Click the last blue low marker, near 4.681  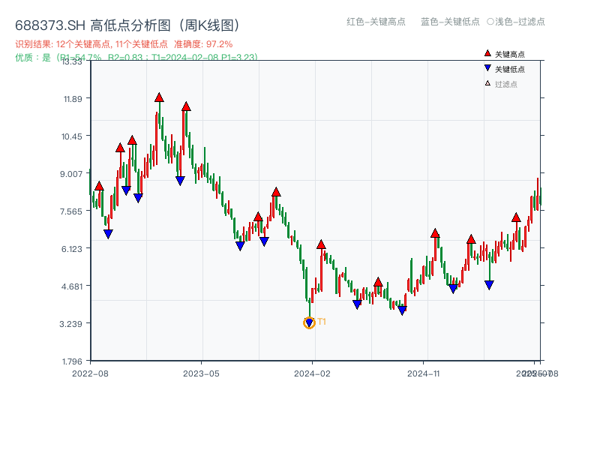[x=489, y=285]
